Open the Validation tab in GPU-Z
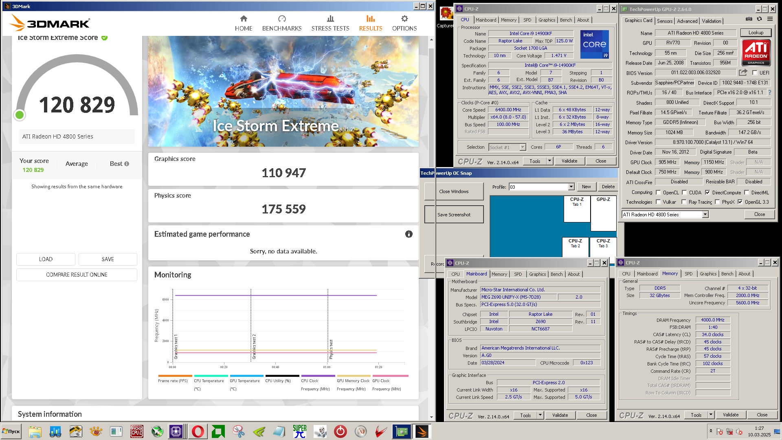 pyautogui.click(x=712, y=21)
